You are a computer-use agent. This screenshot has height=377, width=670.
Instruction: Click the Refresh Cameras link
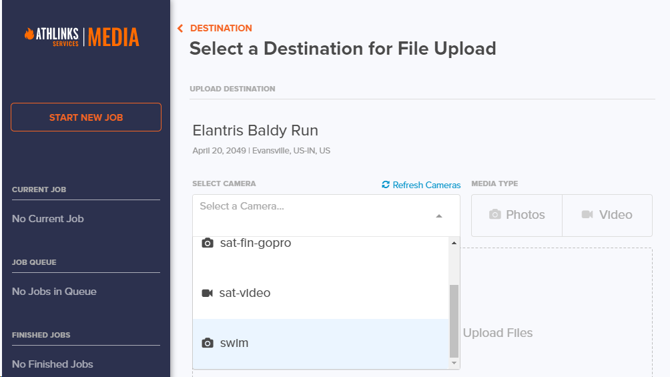pyautogui.click(x=426, y=185)
